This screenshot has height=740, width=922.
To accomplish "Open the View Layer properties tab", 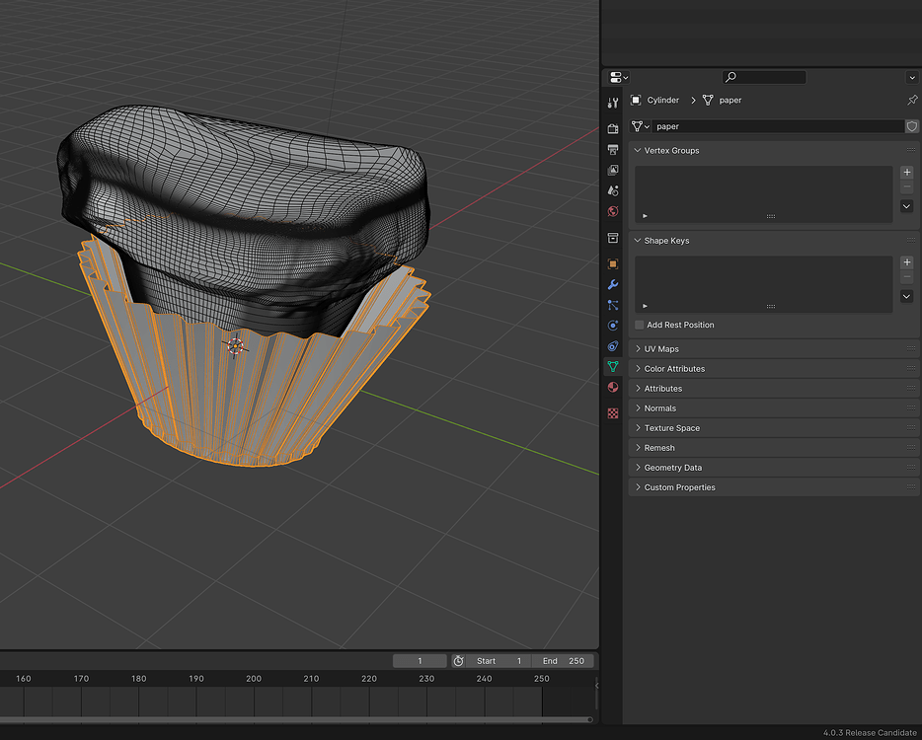I will click(x=613, y=170).
